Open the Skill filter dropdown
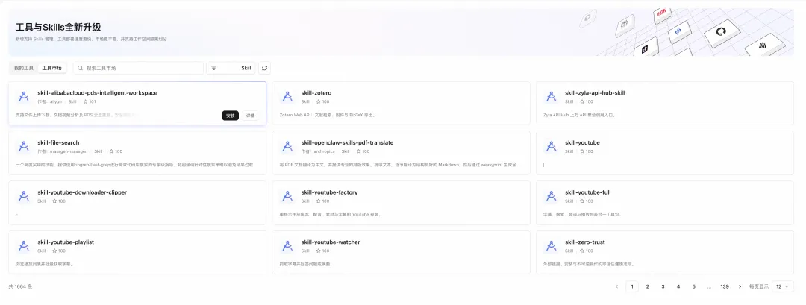This screenshot has height=305, width=806. pos(231,68)
